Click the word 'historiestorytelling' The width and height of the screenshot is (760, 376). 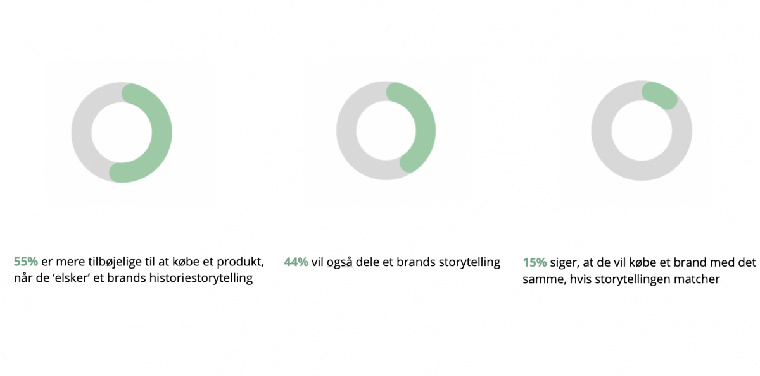(x=203, y=278)
